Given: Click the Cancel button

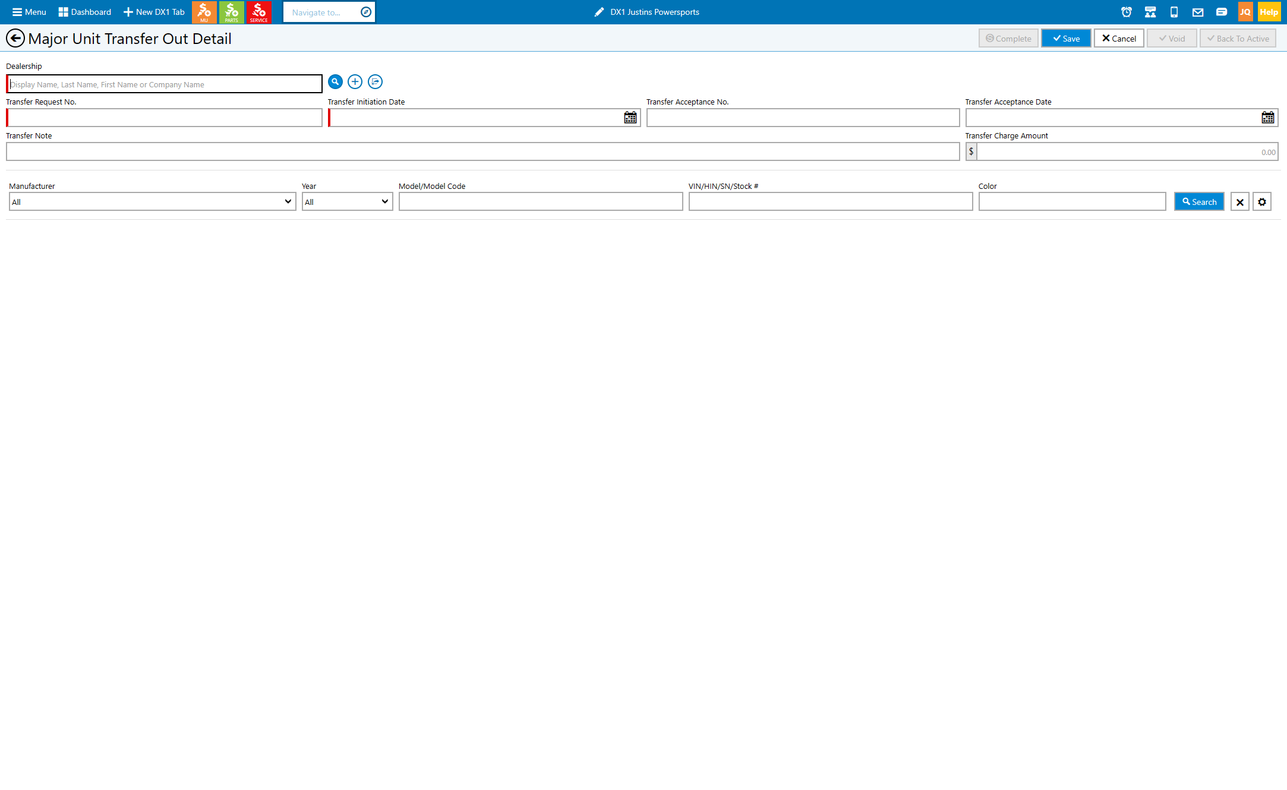Looking at the screenshot, I should tap(1119, 39).
